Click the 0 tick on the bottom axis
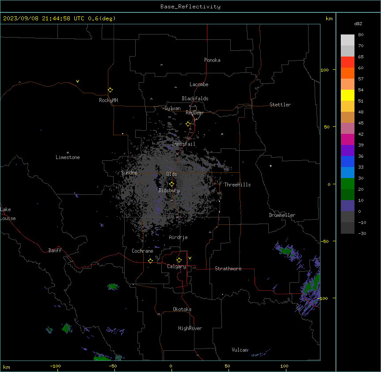This screenshot has height=372, width=381. 171,366
